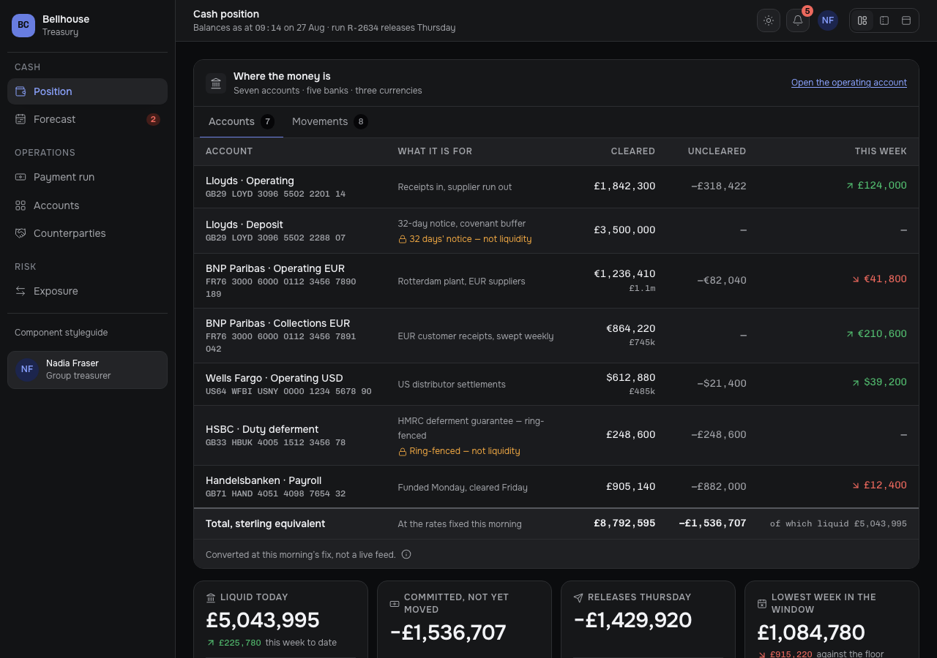Screen dimensions: 937x658
Task: Click the down-arrow icon next to £12,400
Action: point(856,485)
